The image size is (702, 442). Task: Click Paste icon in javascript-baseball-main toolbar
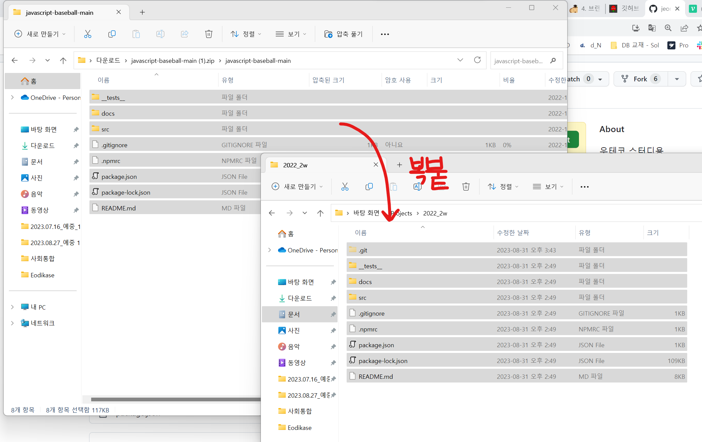pyautogui.click(x=136, y=34)
